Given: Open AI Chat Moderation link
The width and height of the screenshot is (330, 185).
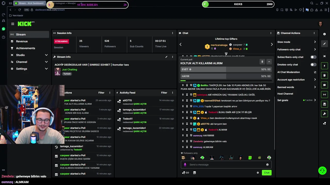Looking at the screenshot, I should point(297,72).
